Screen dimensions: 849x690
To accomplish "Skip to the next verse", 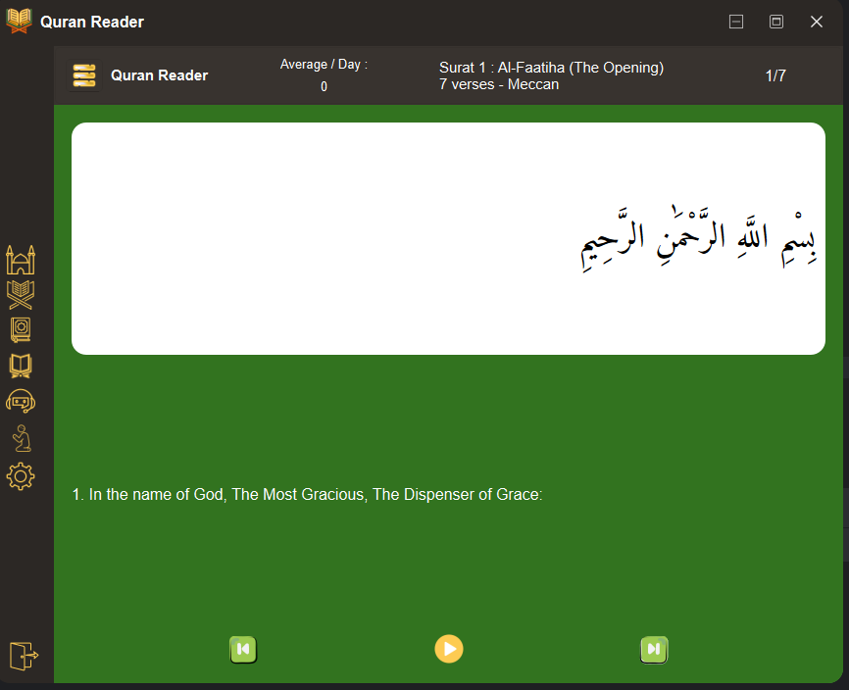I will pos(654,650).
